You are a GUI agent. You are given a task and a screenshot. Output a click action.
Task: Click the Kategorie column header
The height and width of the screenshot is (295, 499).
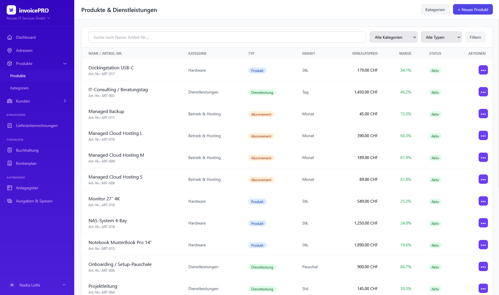coord(197,54)
